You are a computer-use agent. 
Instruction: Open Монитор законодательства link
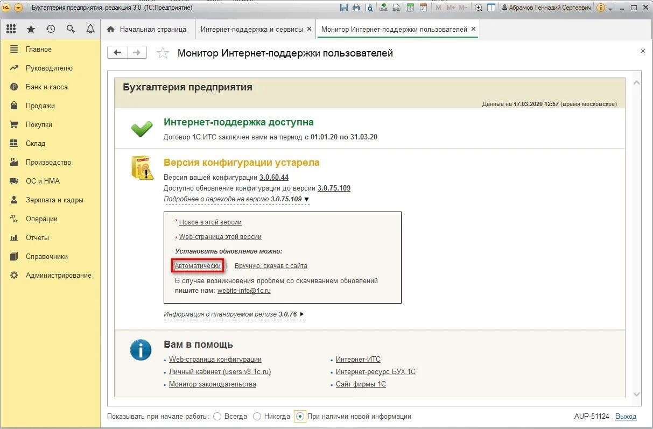click(x=213, y=384)
